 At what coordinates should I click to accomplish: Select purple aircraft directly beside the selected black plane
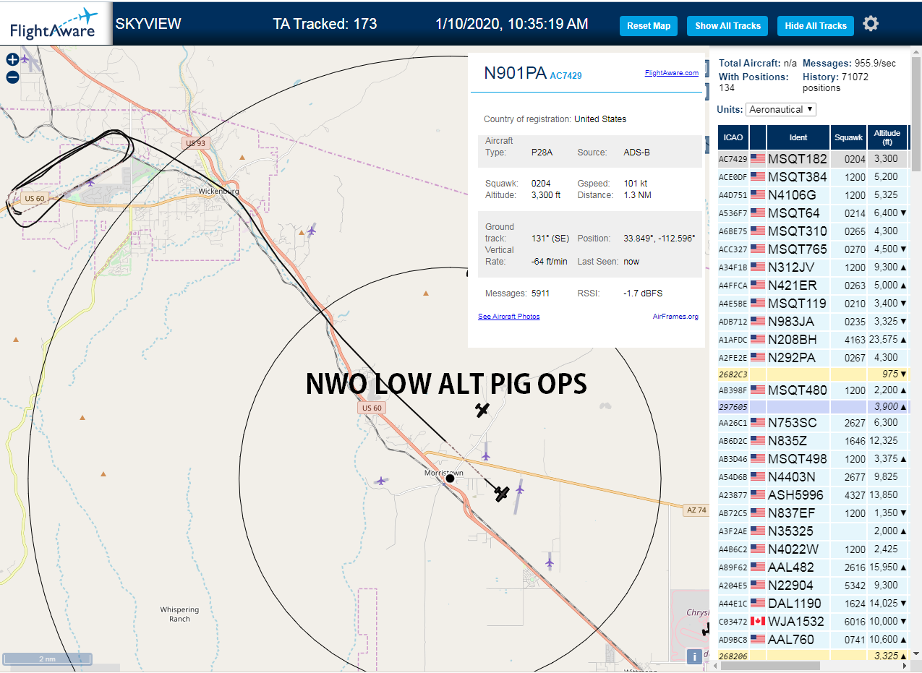pos(520,489)
